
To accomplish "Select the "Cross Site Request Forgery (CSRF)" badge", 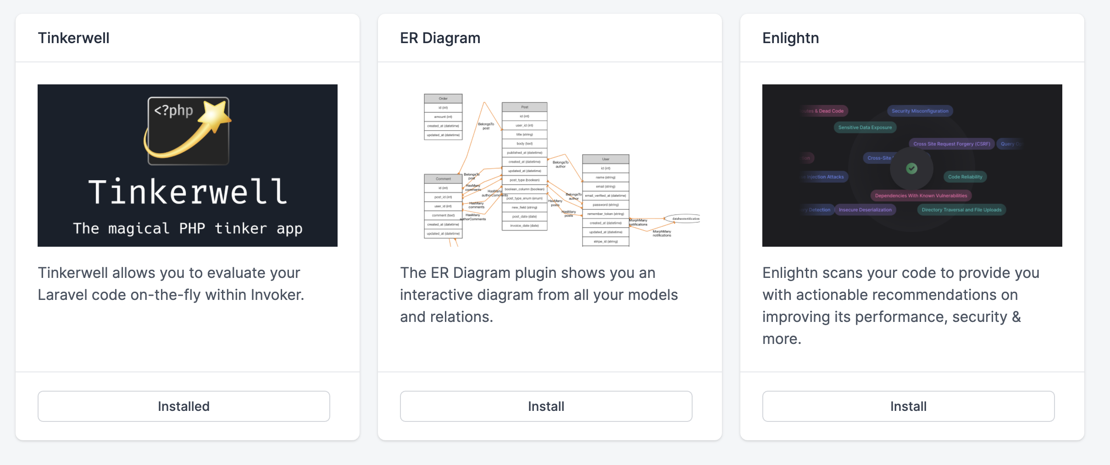I will tap(952, 144).
